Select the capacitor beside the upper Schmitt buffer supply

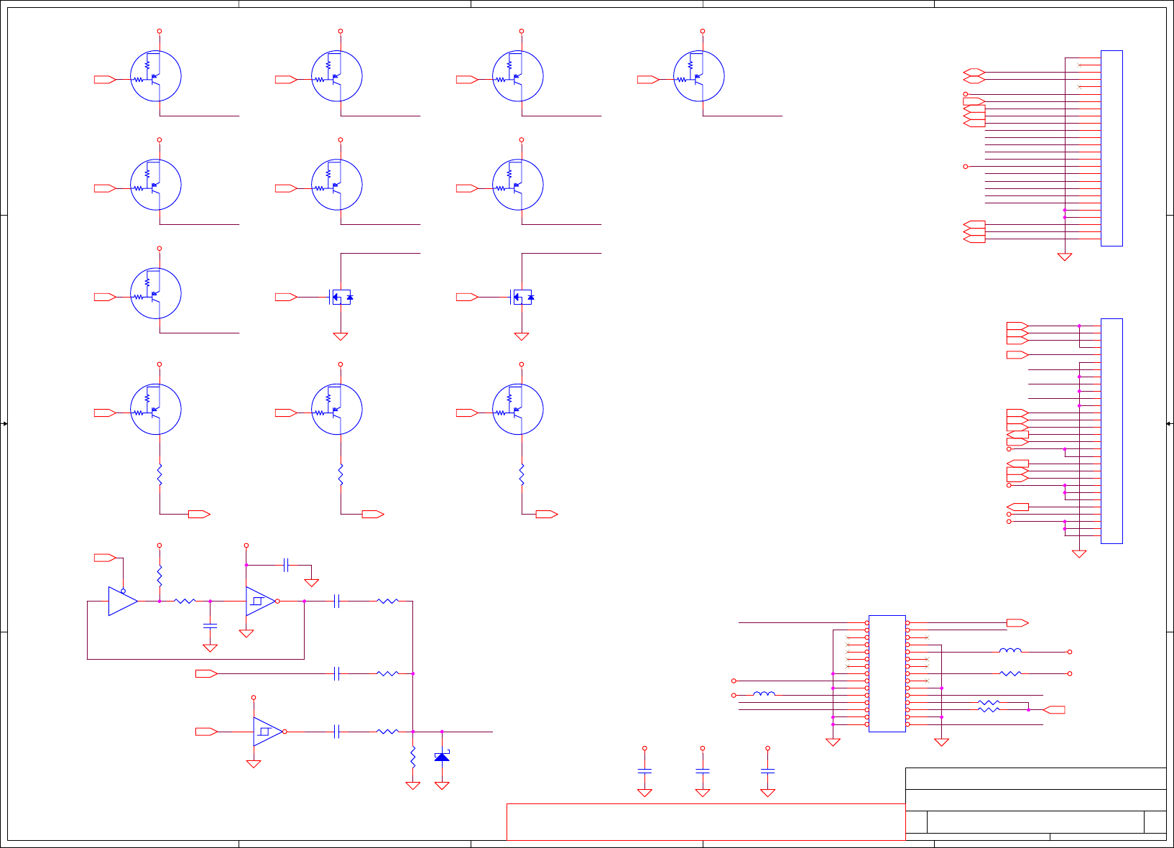286,565
